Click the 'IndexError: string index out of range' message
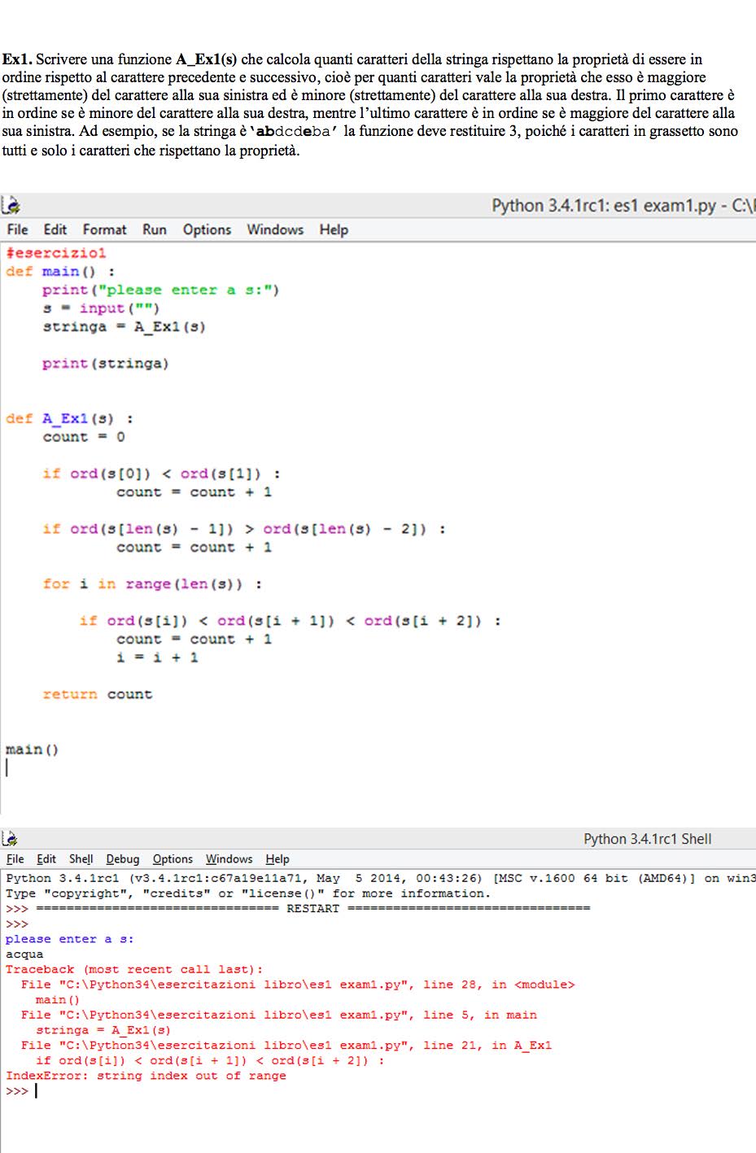The width and height of the screenshot is (756, 1153). point(146,1076)
